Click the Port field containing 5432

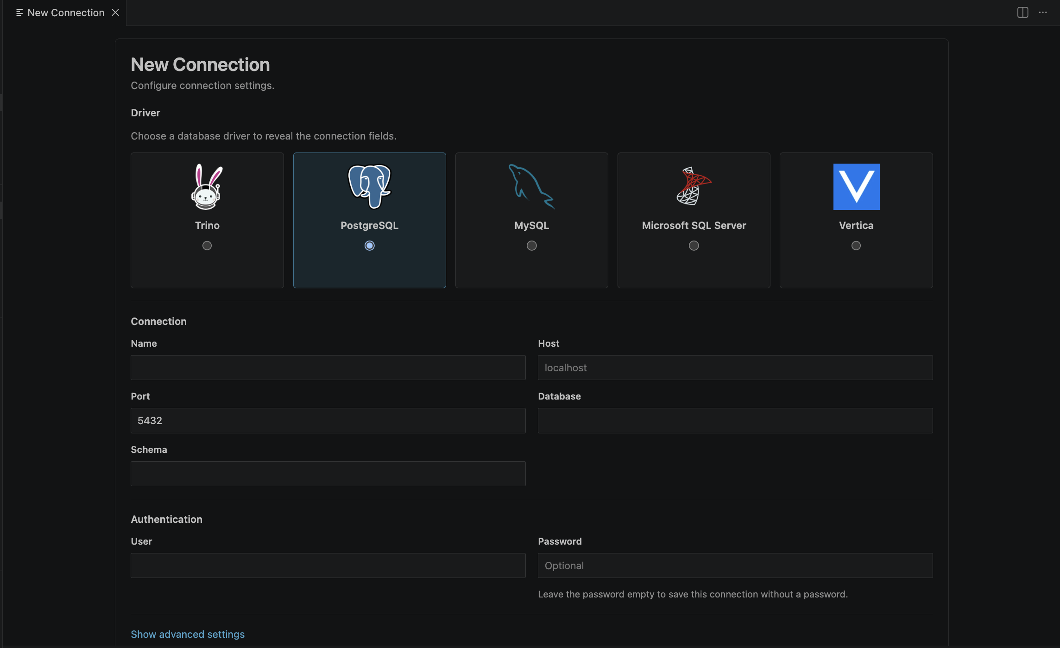328,420
